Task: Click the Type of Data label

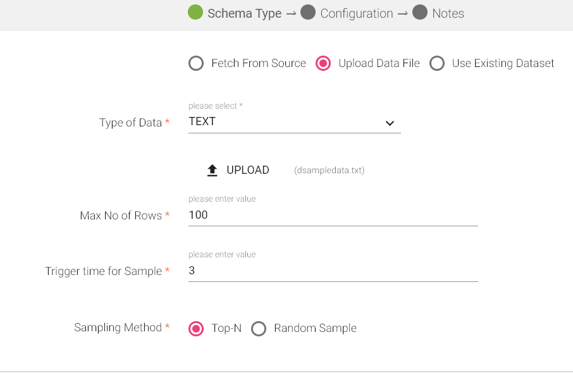Action: tap(130, 123)
